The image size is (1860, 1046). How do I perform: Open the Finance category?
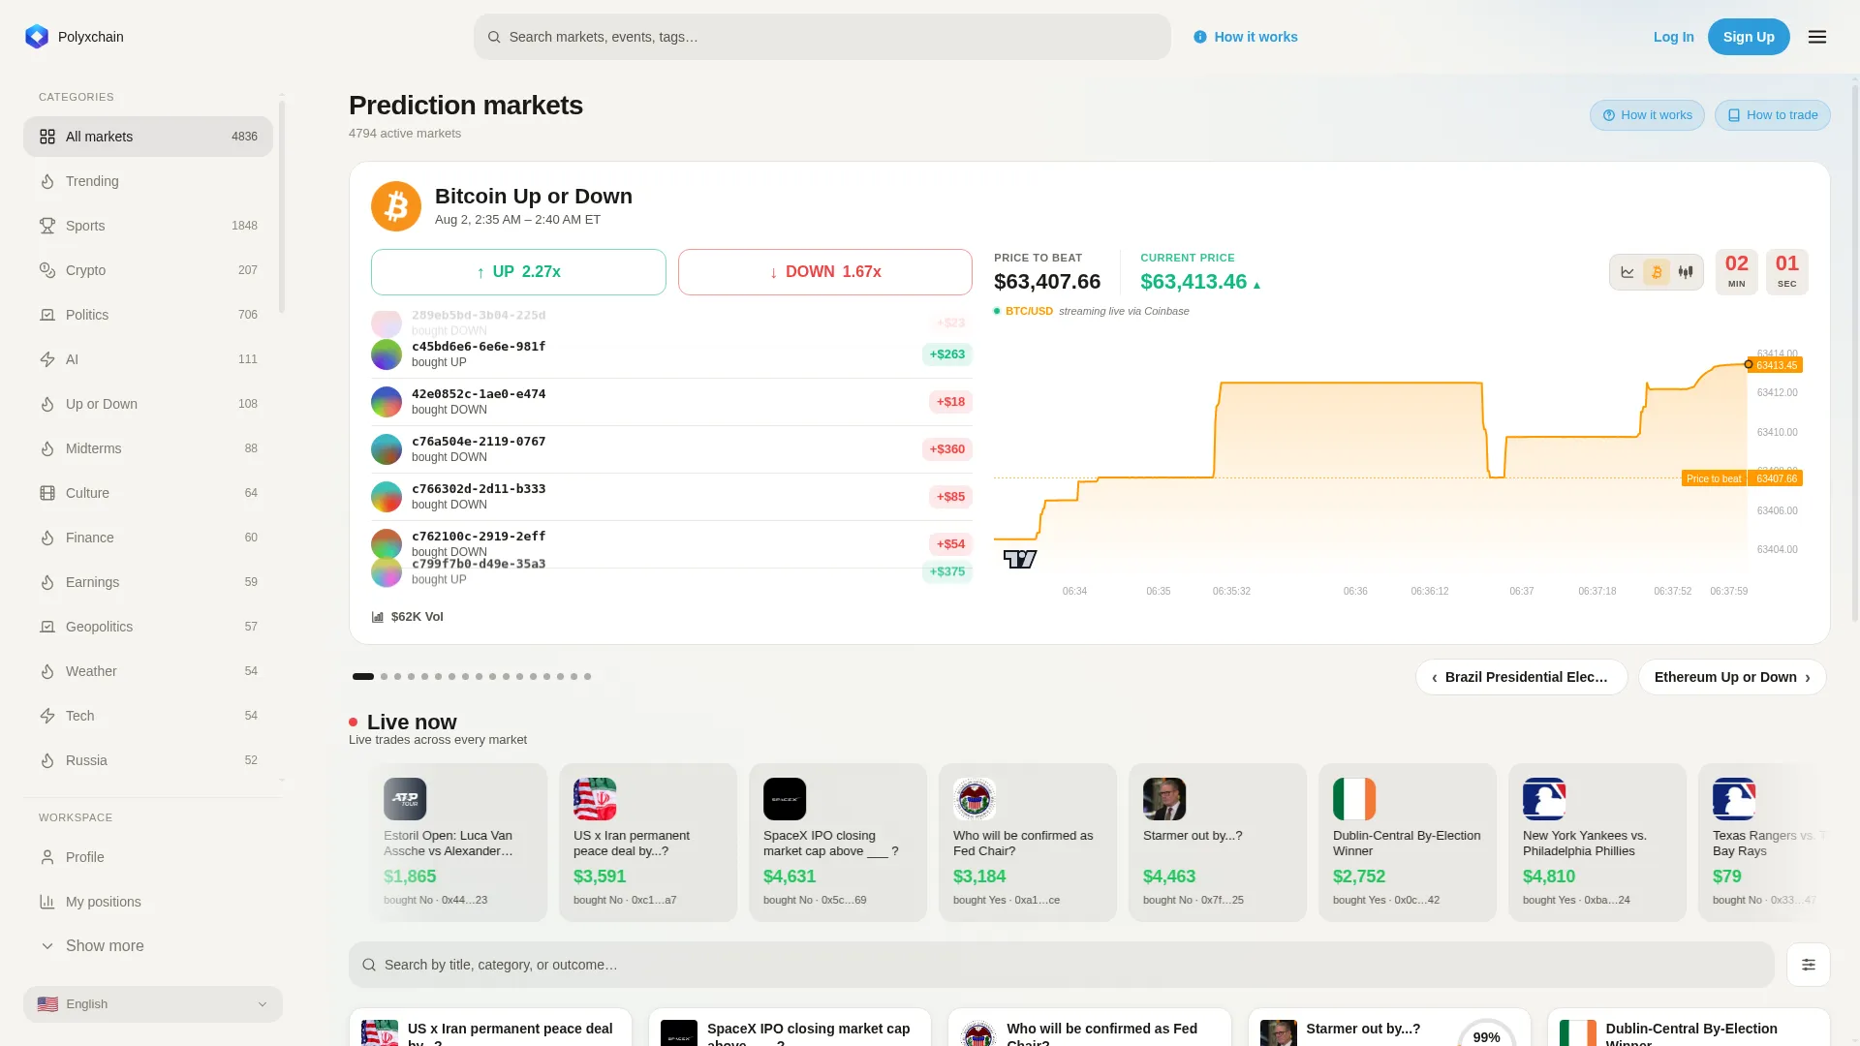tap(148, 538)
